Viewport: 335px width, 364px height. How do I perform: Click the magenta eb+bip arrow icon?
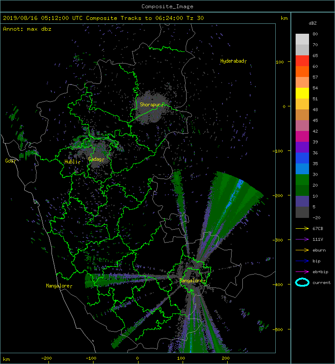(302, 272)
